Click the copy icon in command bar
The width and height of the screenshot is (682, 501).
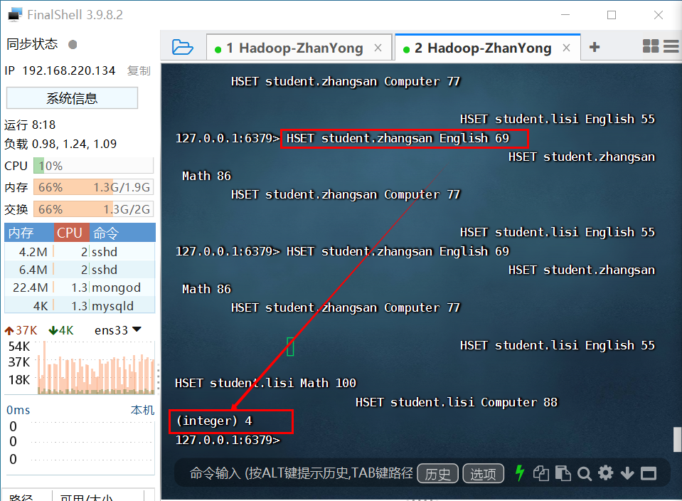540,473
